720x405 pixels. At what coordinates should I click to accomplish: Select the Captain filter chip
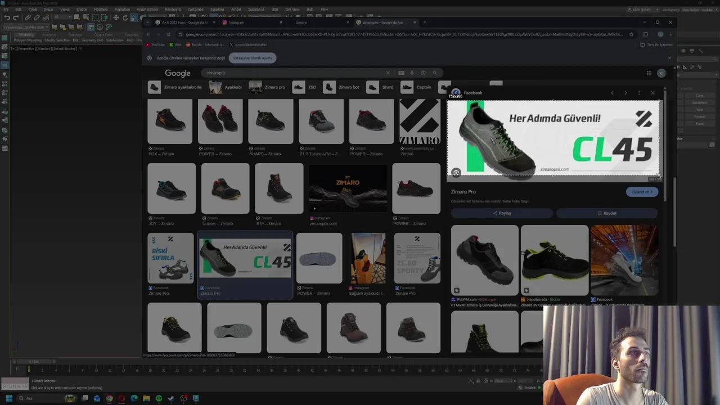pyautogui.click(x=417, y=87)
